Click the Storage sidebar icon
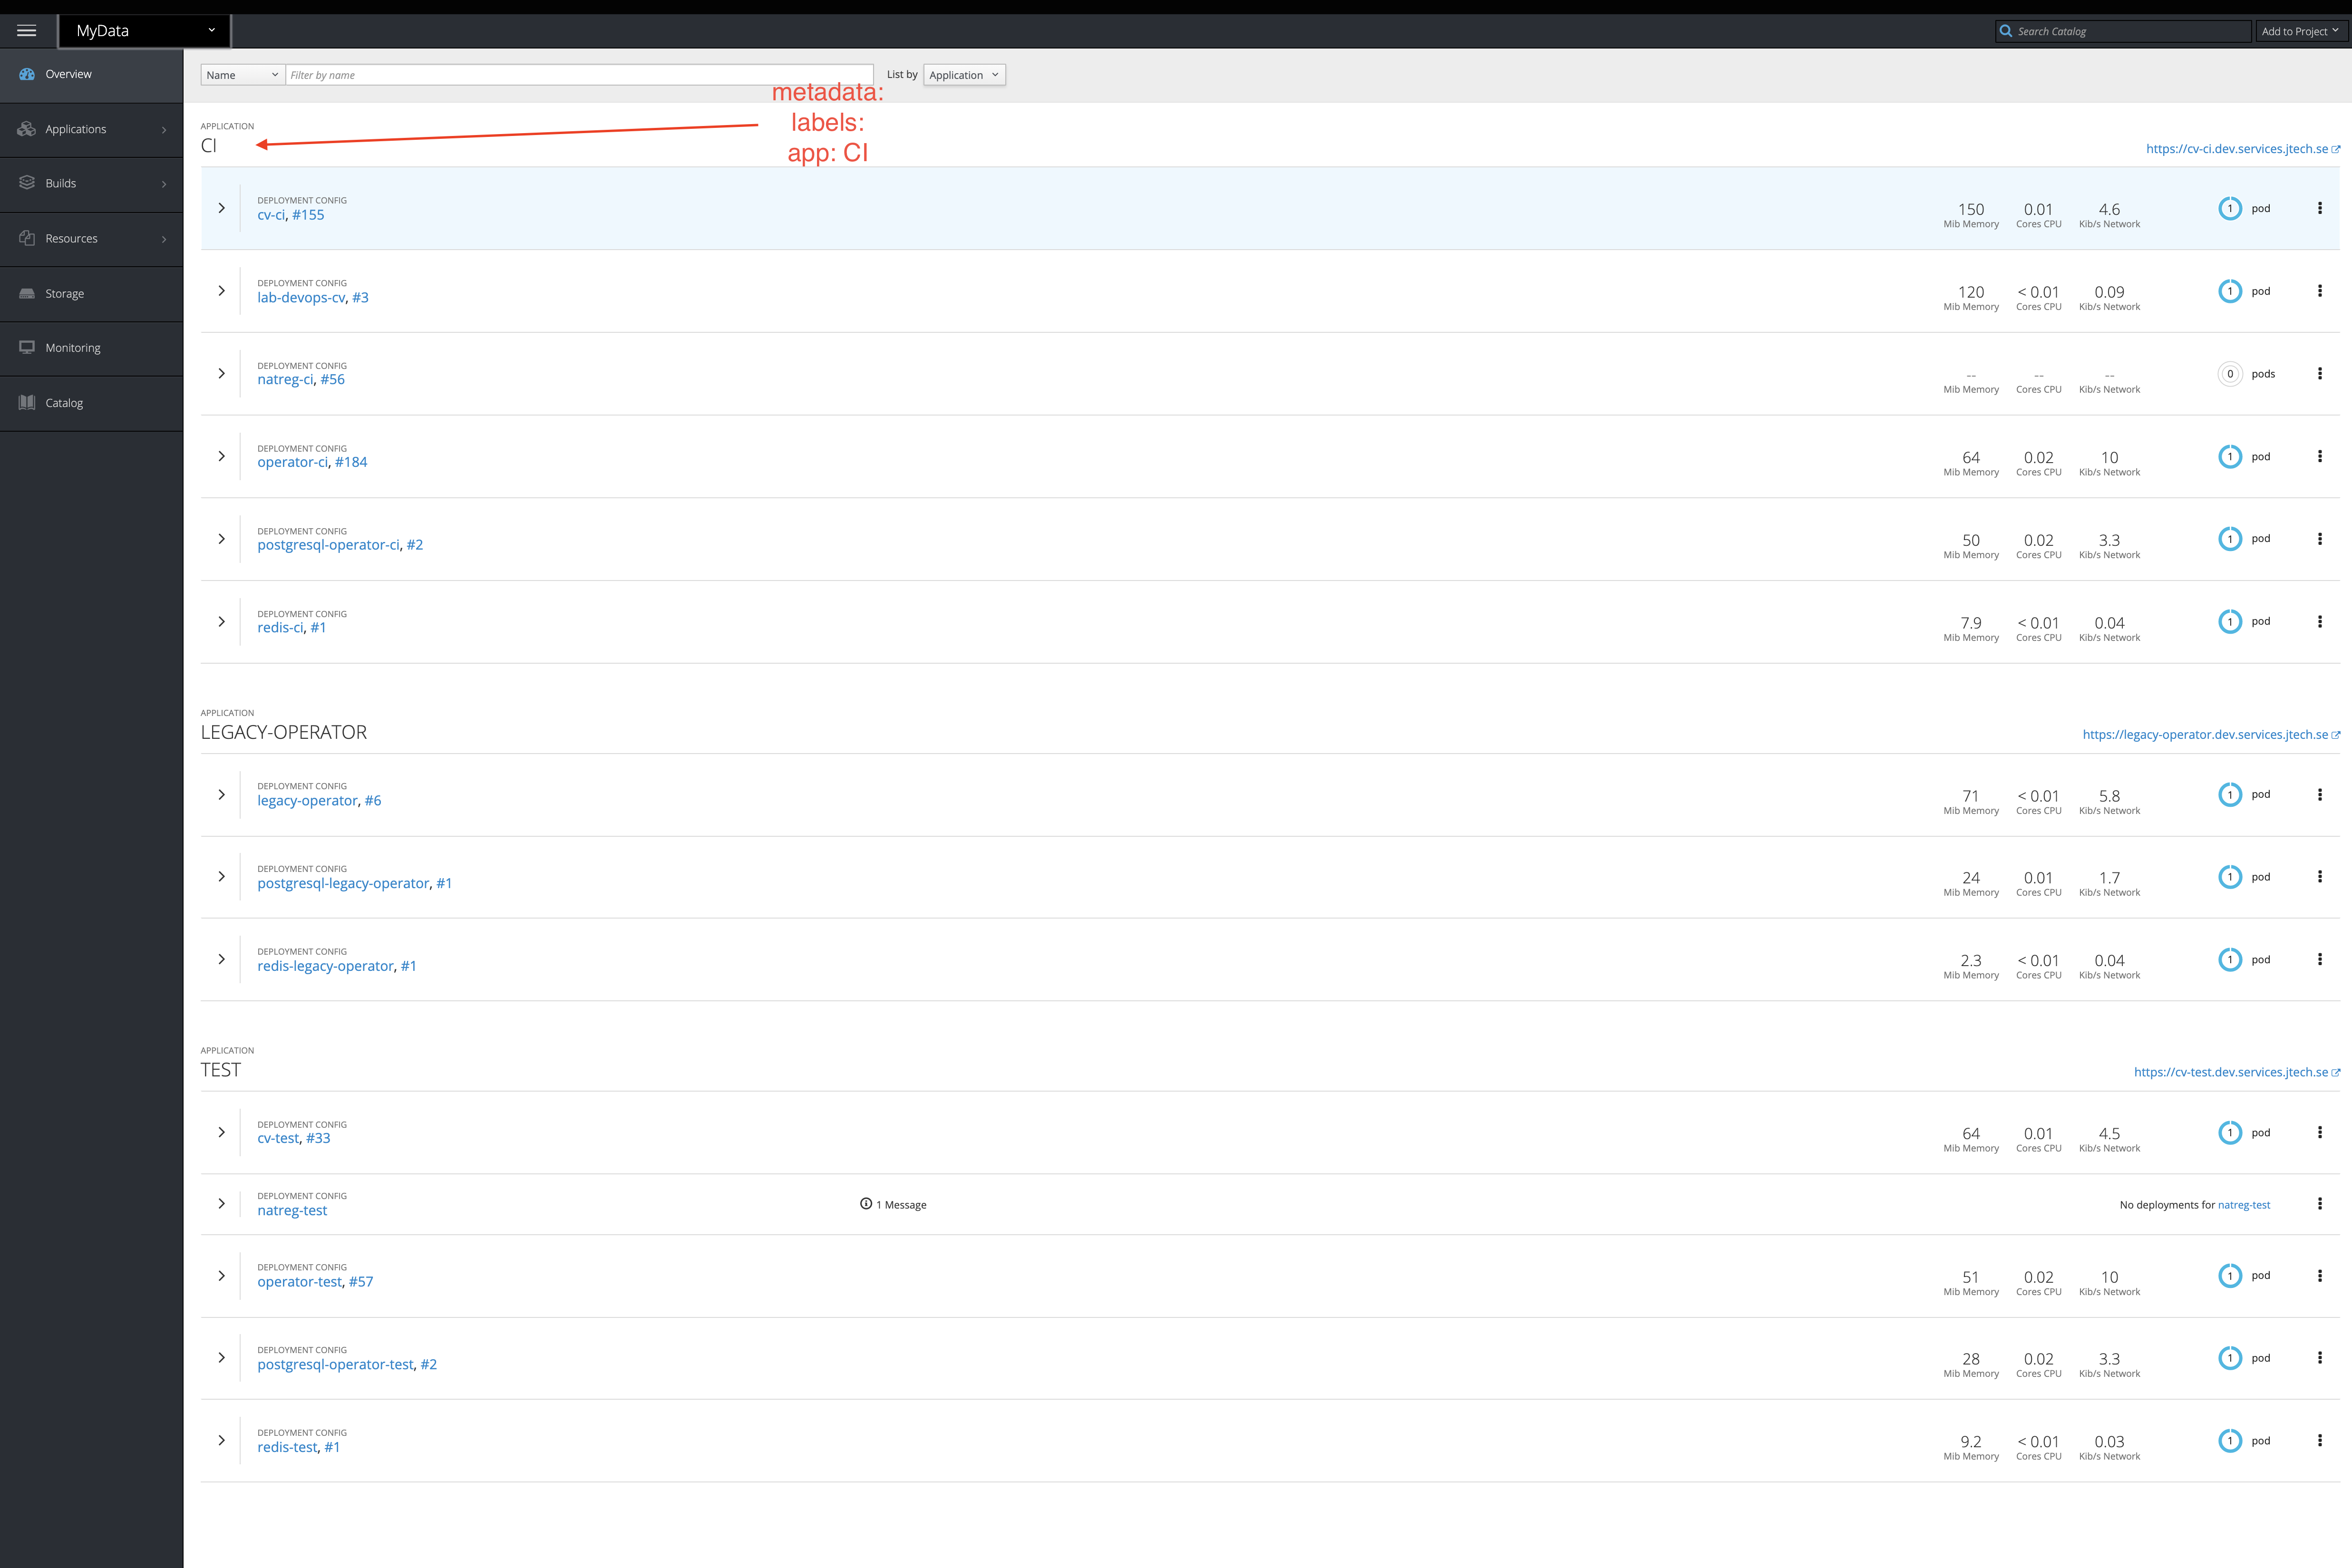 coord(26,292)
